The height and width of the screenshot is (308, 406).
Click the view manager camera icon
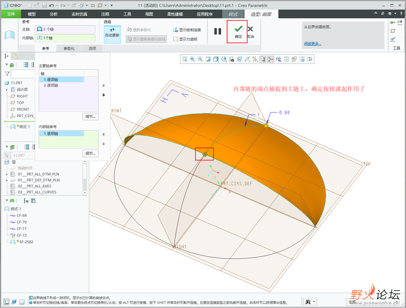coord(232,59)
